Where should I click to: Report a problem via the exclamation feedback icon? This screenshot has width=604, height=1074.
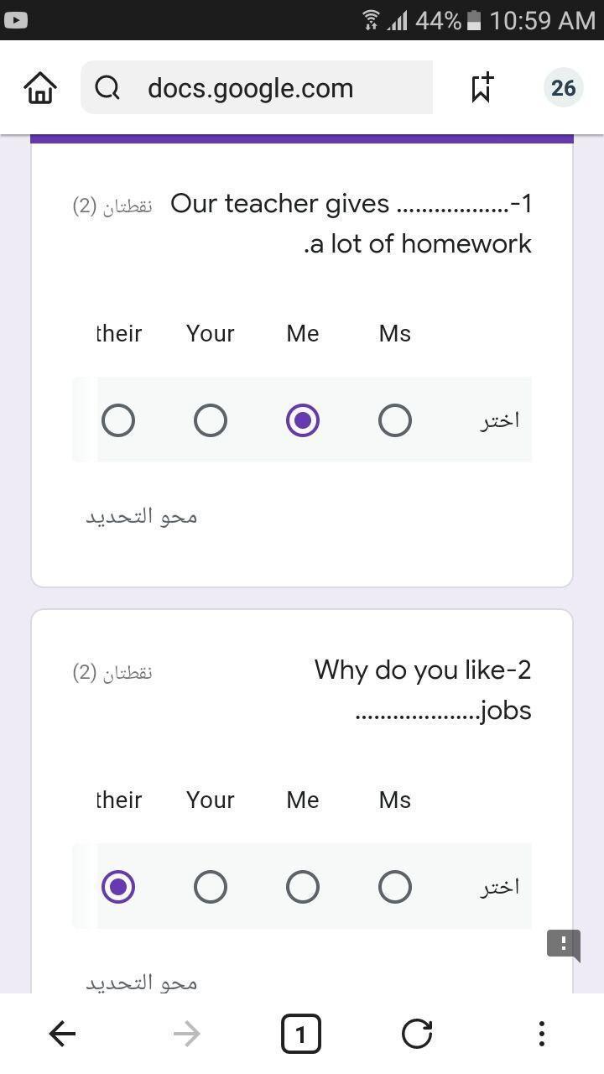[564, 944]
